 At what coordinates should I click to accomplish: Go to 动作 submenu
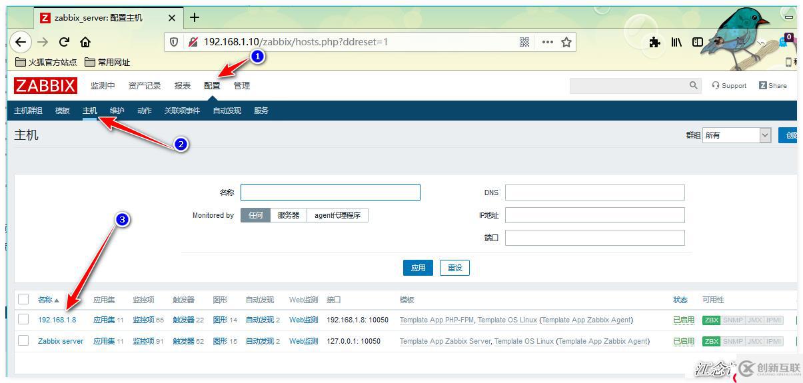click(x=145, y=111)
